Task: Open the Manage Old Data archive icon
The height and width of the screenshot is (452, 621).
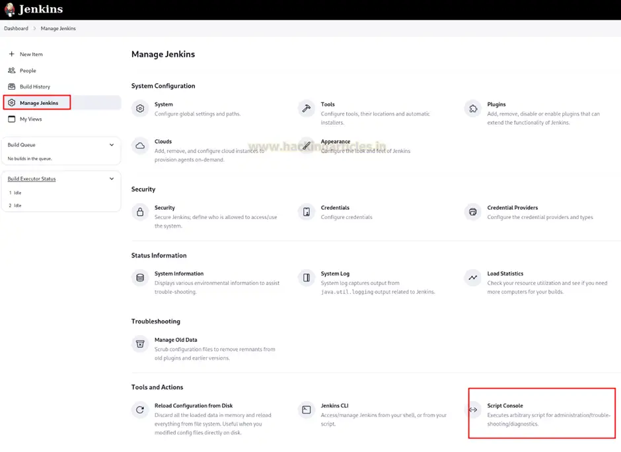Action: (140, 344)
